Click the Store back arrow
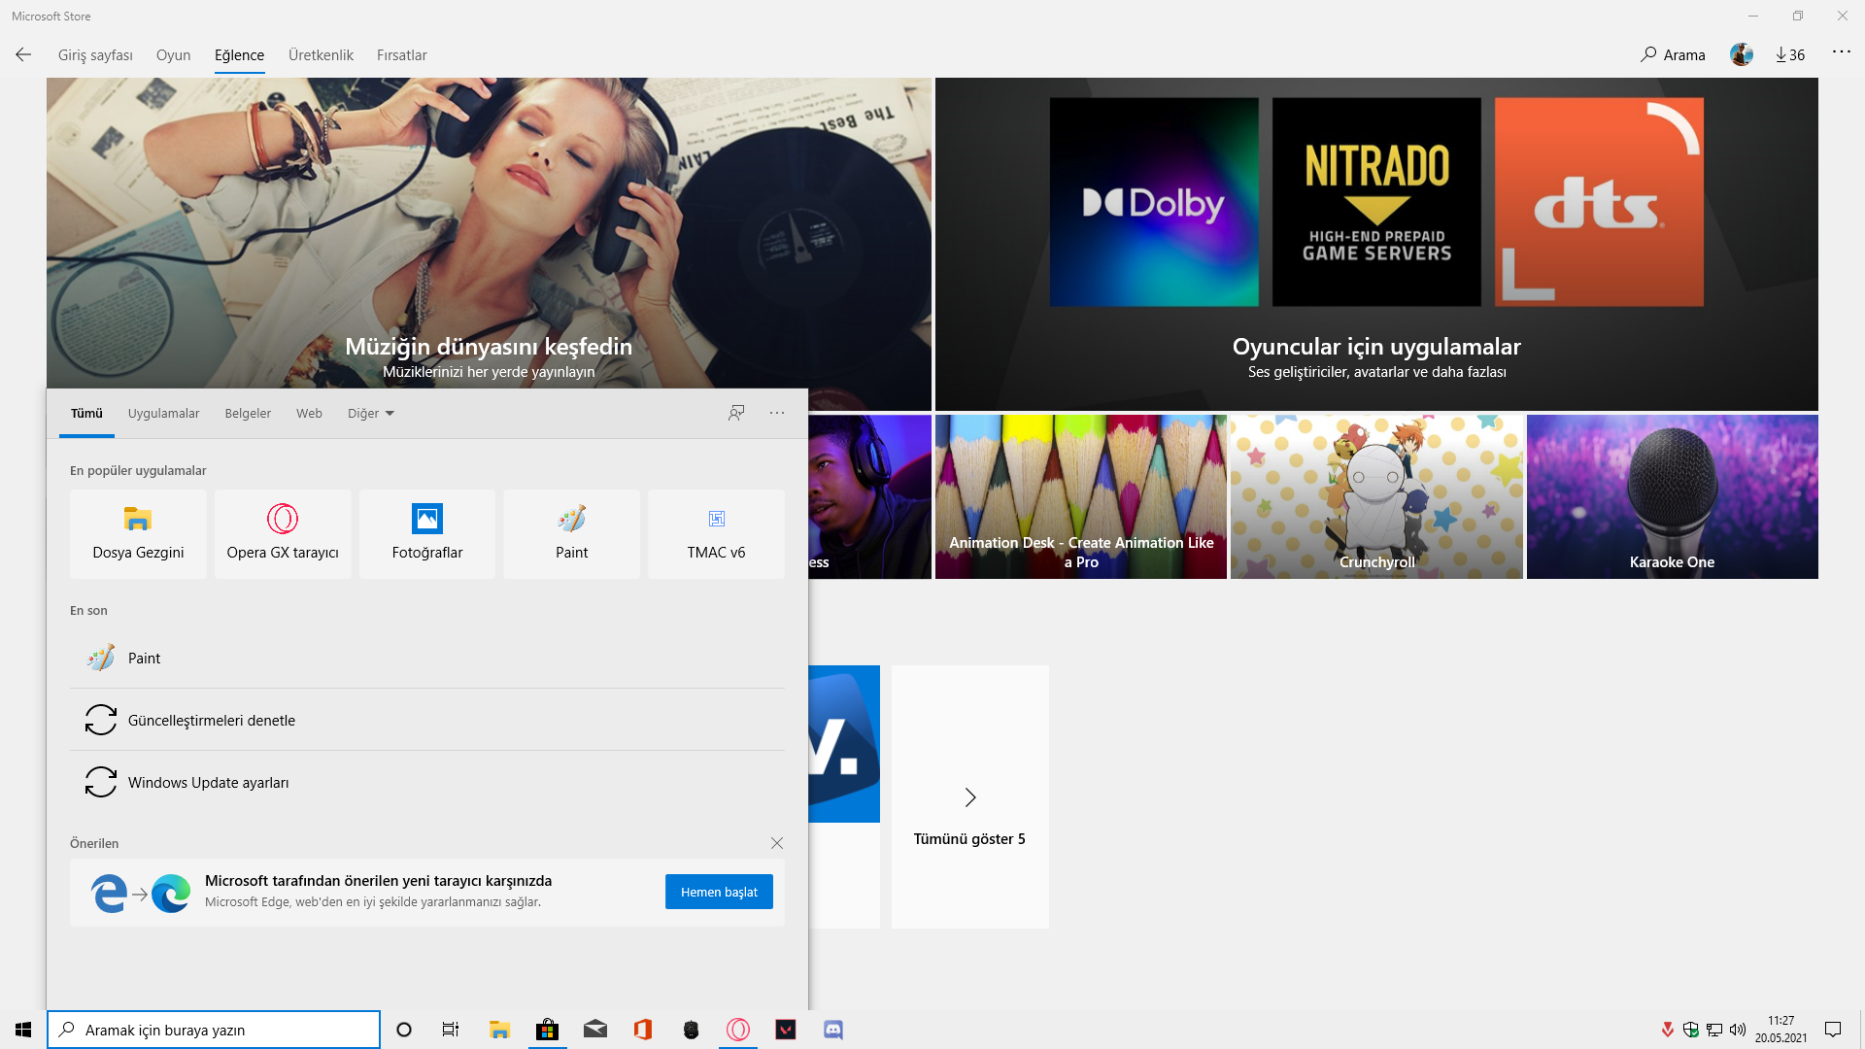This screenshot has width=1865, height=1049. click(23, 55)
